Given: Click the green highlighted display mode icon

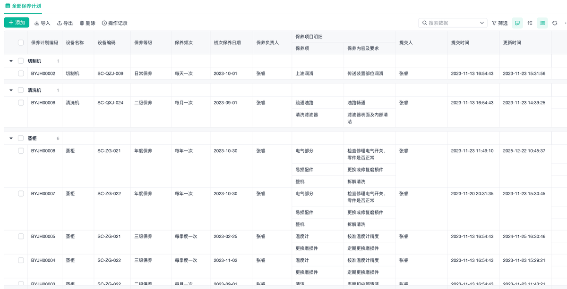Looking at the screenshot, I should click(517, 23).
